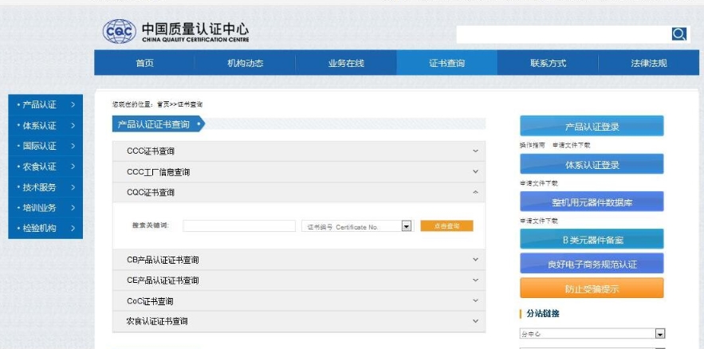The height and width of the screenshot is (349, 704).
Task: Open the 分中心 dropdown list
Action: (x=659, y=334)
